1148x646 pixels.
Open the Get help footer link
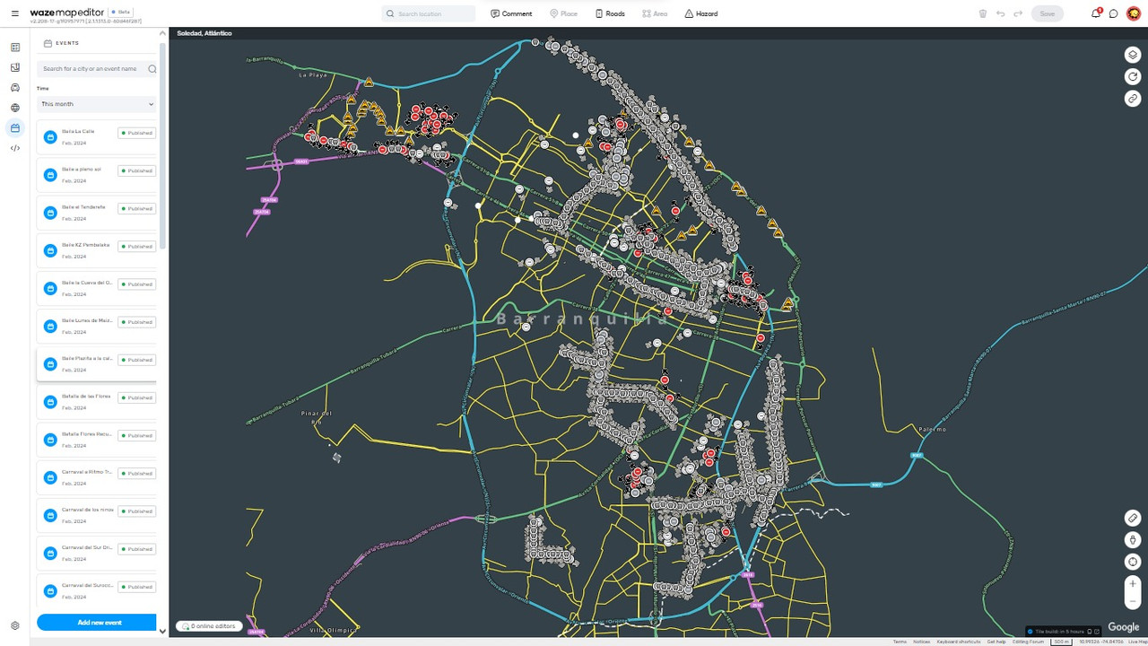[x=996, y=642]
